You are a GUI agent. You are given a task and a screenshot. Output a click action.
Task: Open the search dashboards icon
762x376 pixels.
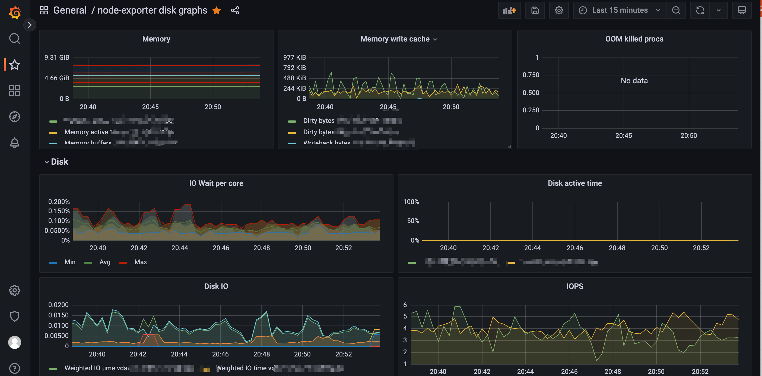pos(14,39)
